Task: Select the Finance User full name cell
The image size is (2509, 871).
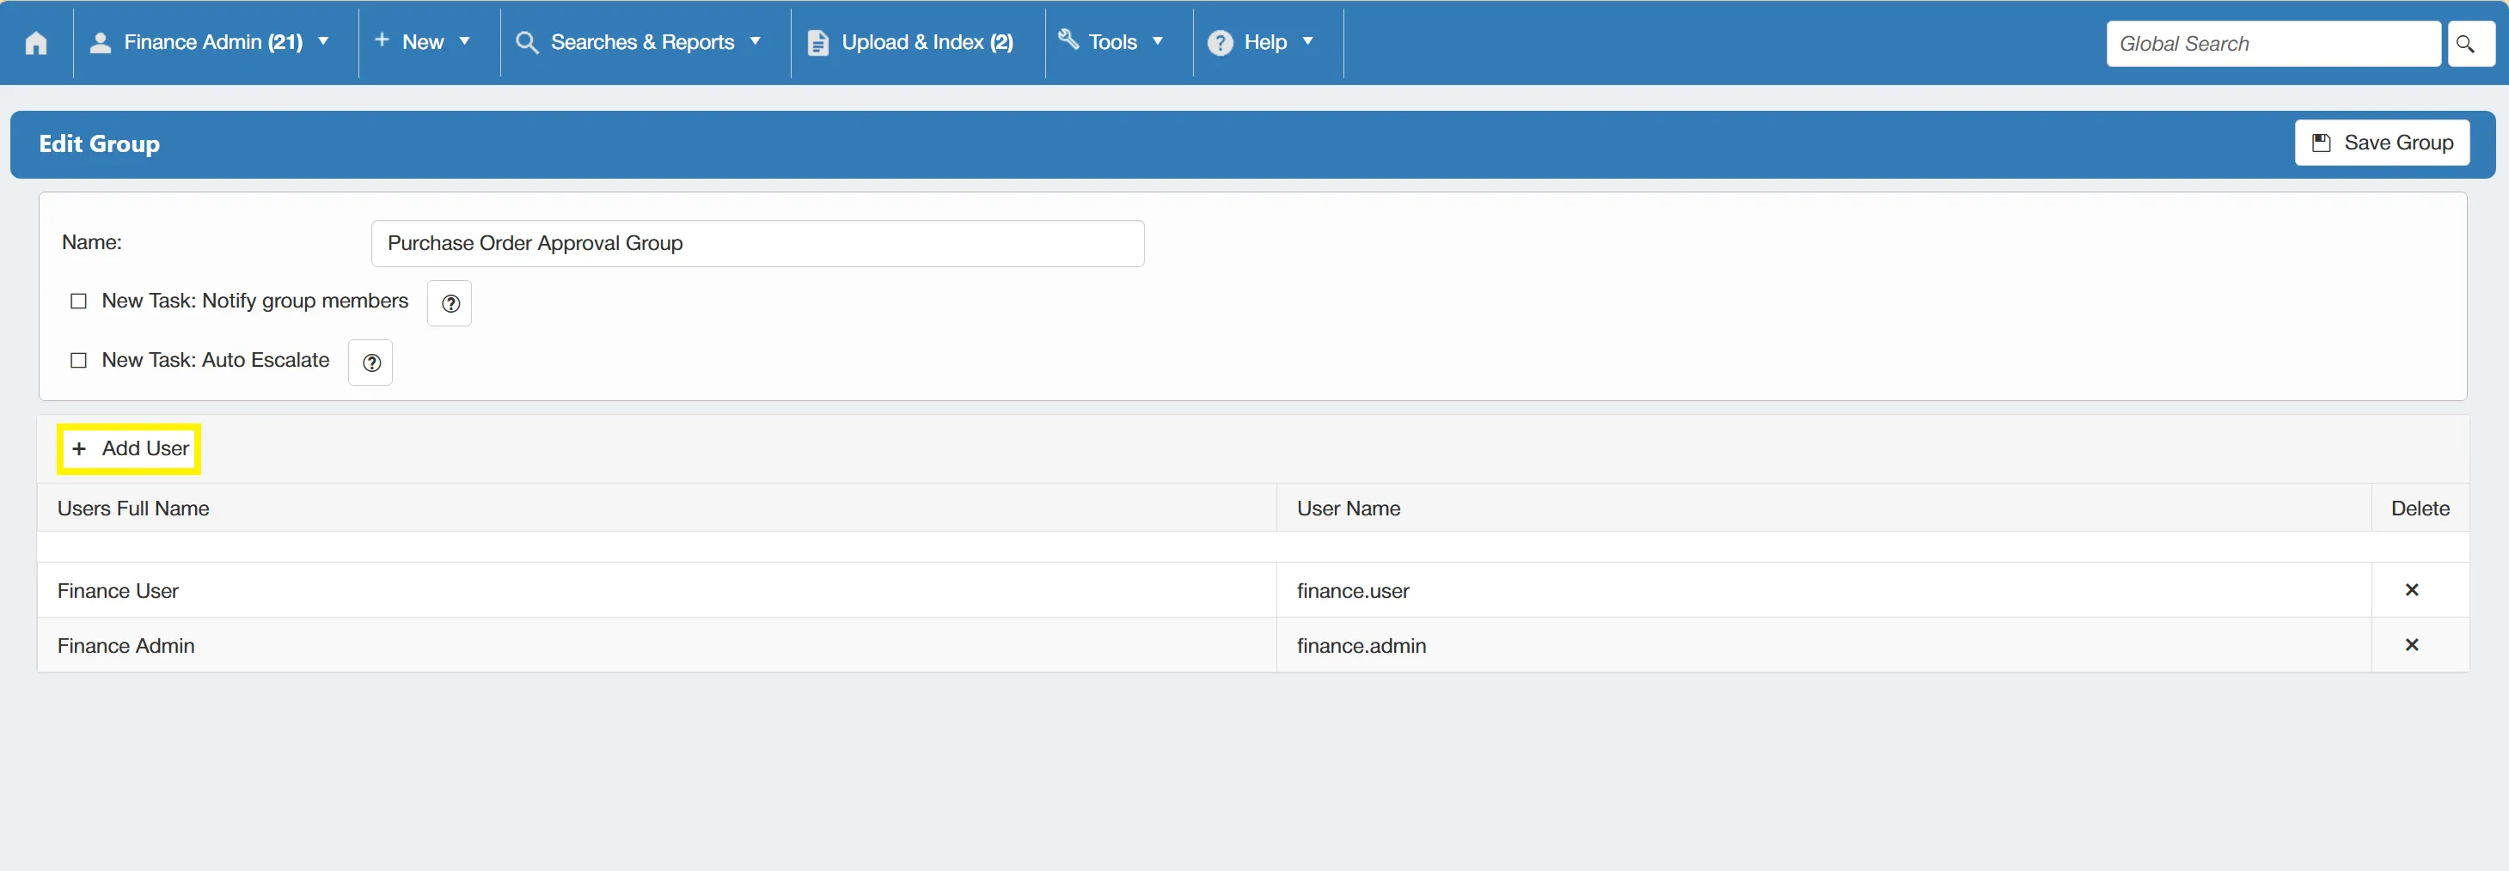Action: [657, 590]
